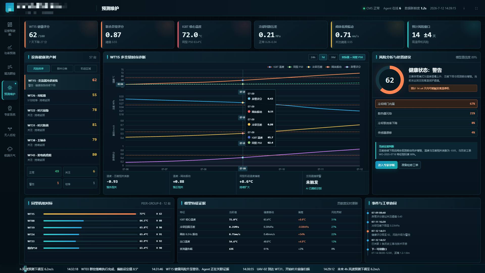Click the WT15 temperature comparison bar
The image size is (485, 273).
click(90, 214)
